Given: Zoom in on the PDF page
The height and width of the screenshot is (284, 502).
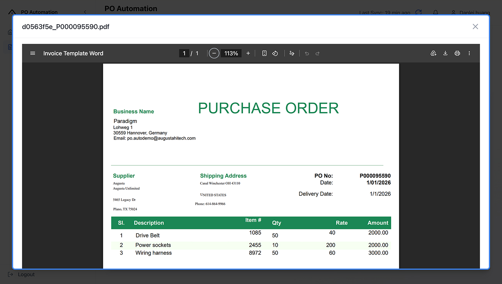Looking at the screenshot, I should pos(248,53).
